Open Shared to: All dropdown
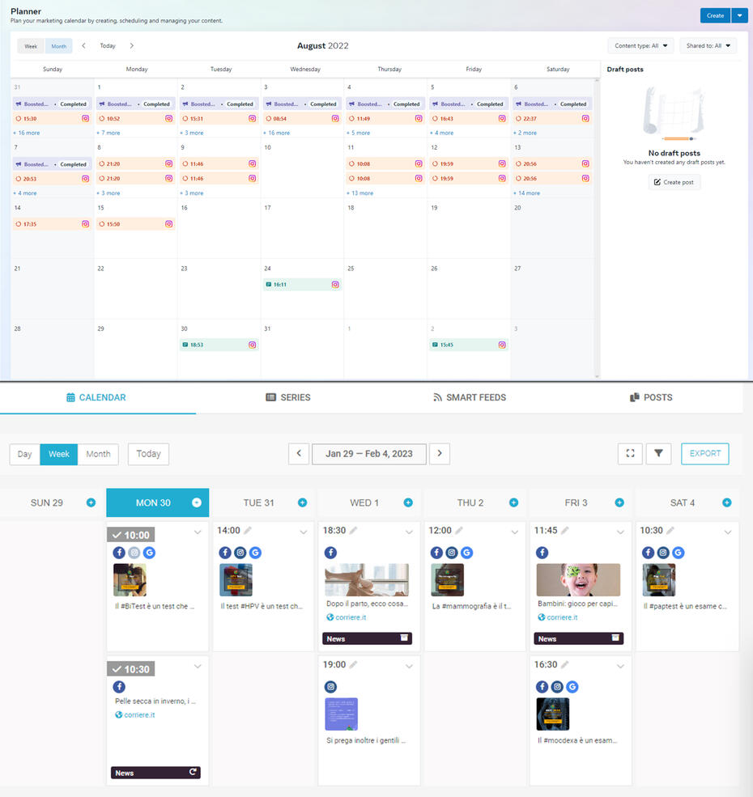 click(708, 46)
